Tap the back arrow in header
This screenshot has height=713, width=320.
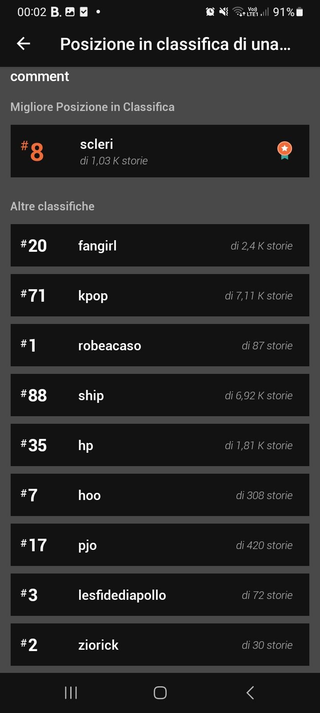point(23,44)
